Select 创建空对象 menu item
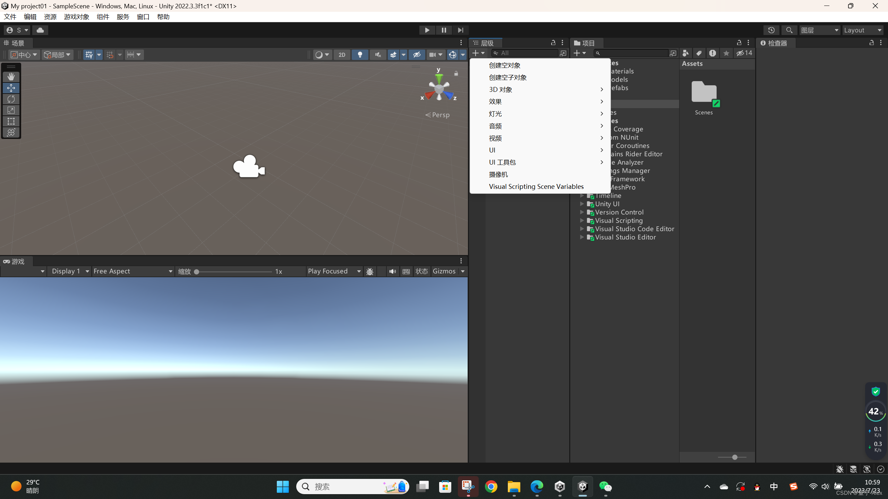Screen dimensions: 888x499 tap(505, 65)
